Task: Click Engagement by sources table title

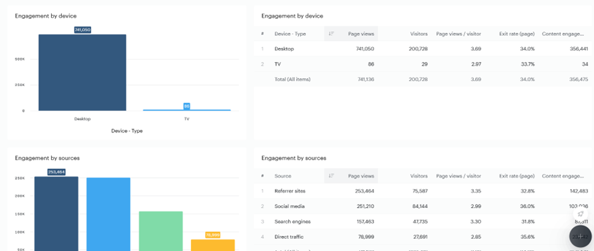Action: [x=294, y=158]
